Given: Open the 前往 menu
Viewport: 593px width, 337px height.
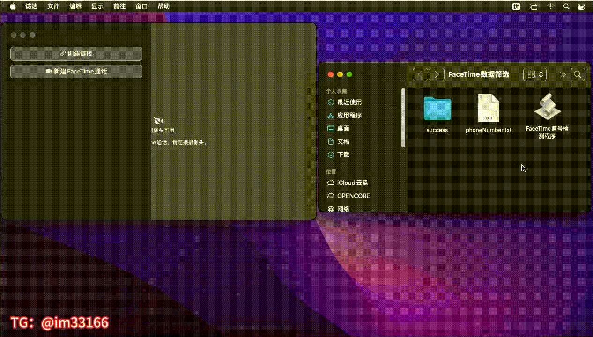Looking at the screenshot, I should click(119, 6).
